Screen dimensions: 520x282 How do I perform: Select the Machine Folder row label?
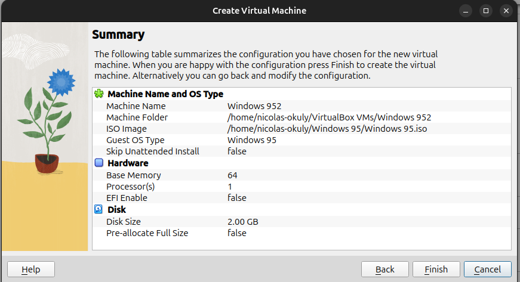click(x=137, y=117)
